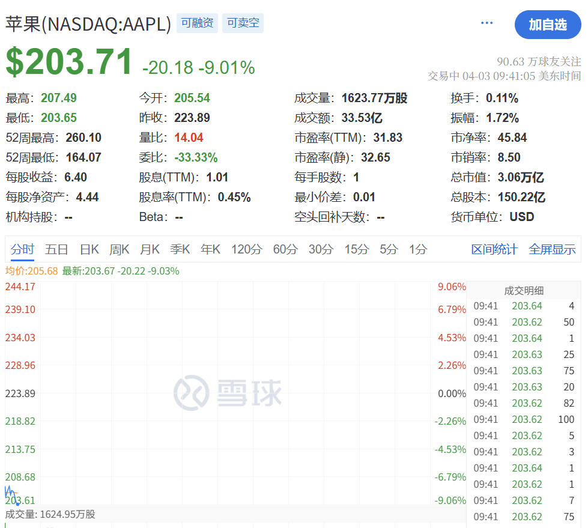Switch to the 五日 chart tab

click(56, 249)
